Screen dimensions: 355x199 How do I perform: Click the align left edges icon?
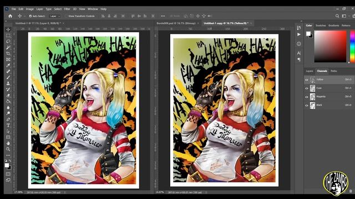click(103, 16)
